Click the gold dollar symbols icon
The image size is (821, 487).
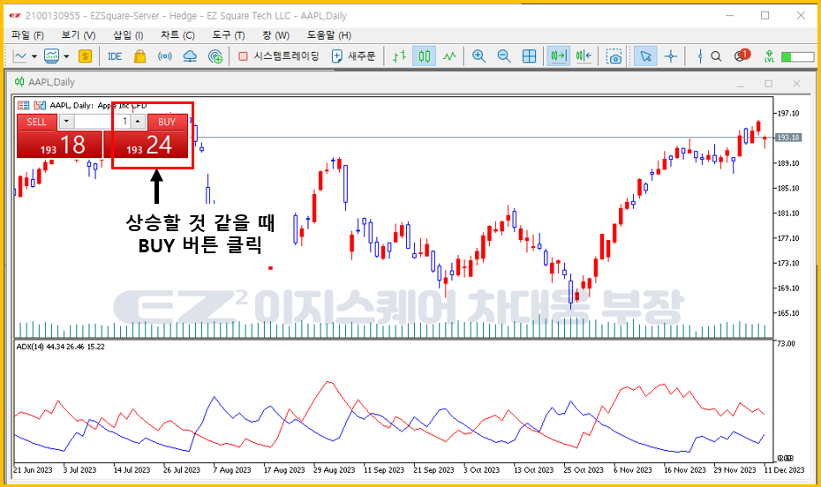pyautogui.click(x=85, y=56)
